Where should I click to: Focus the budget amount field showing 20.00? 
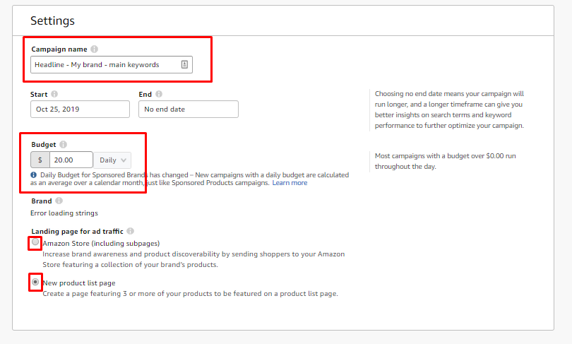pos(71,160)
